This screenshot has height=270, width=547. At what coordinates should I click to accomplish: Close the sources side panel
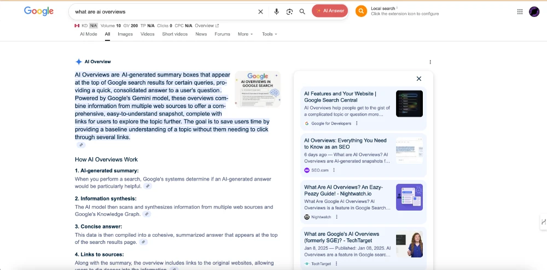419,79
